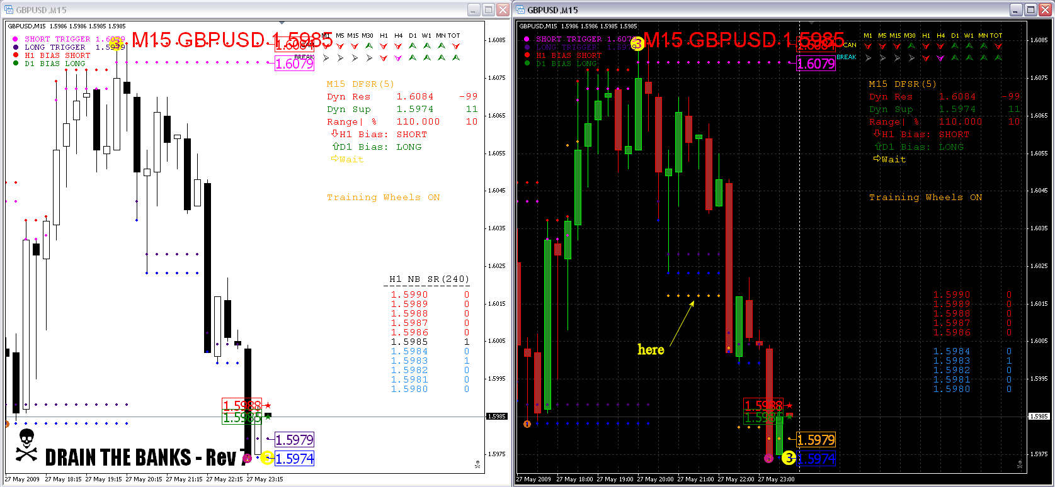Minimize the left GBPUSD,M15 window

(474, 9)
